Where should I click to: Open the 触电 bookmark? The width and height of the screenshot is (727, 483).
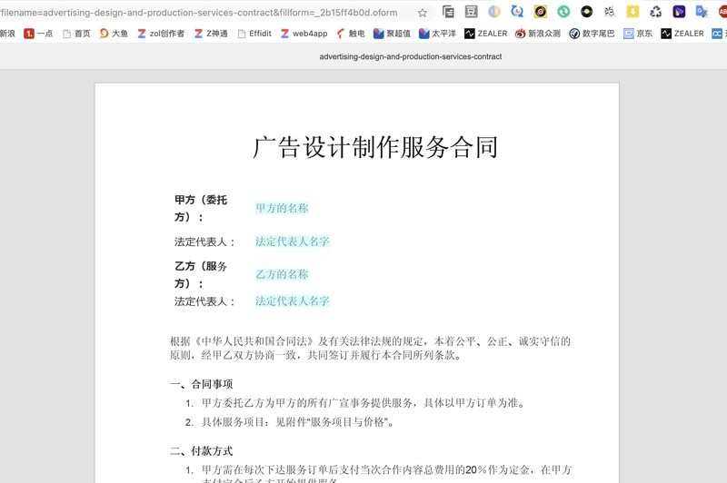(351, 34)
